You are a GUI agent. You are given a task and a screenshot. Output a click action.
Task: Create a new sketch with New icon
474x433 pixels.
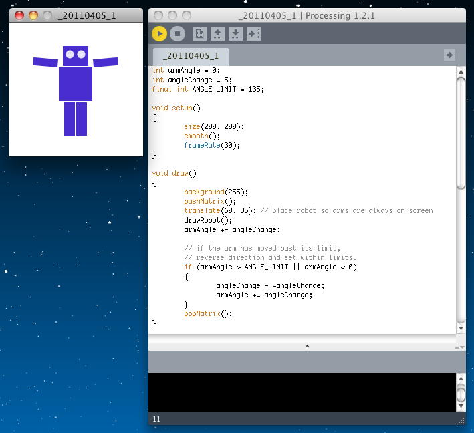(x=199, y=33)
